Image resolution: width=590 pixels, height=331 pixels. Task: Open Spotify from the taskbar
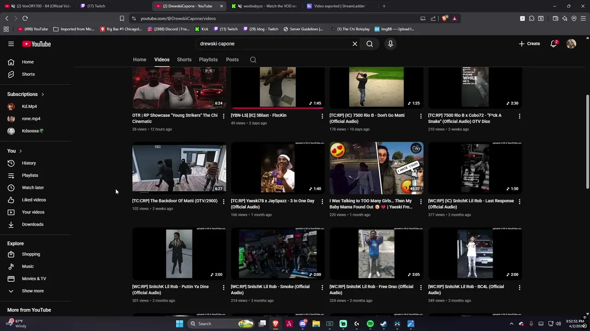tap(370, 324)
